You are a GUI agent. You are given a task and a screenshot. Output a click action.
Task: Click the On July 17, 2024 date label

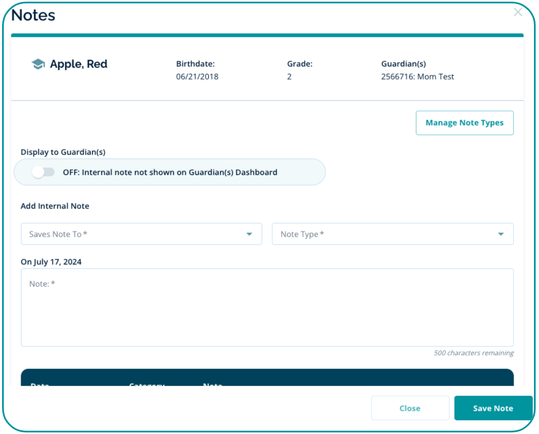[51, 262]
